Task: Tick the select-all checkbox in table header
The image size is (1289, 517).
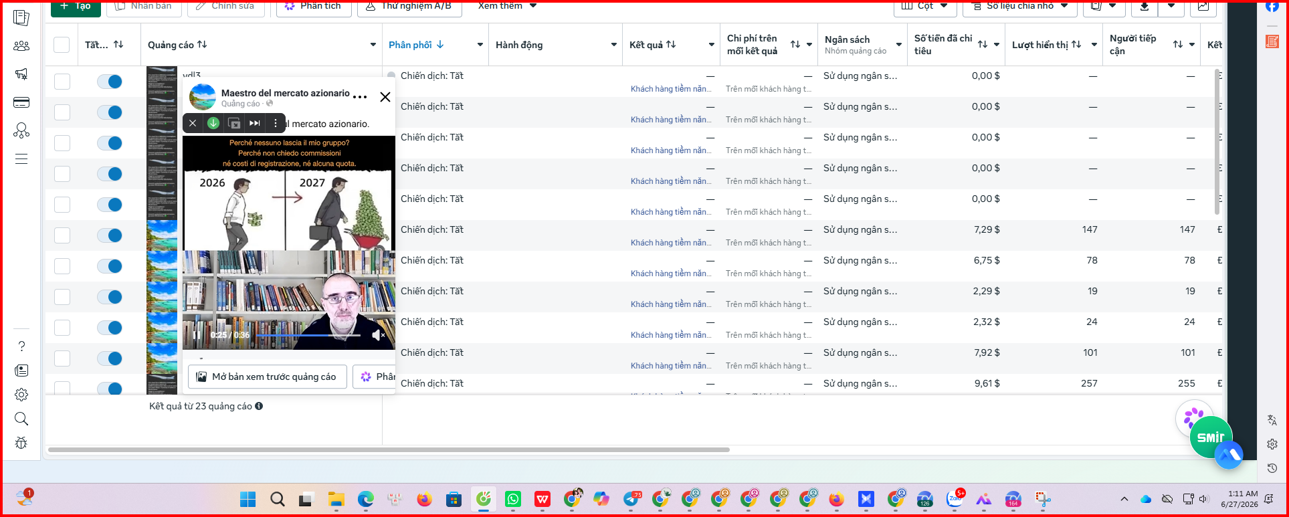Action: 62,45
